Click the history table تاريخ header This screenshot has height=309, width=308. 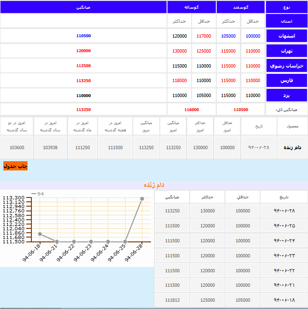[x=284, y=197]
